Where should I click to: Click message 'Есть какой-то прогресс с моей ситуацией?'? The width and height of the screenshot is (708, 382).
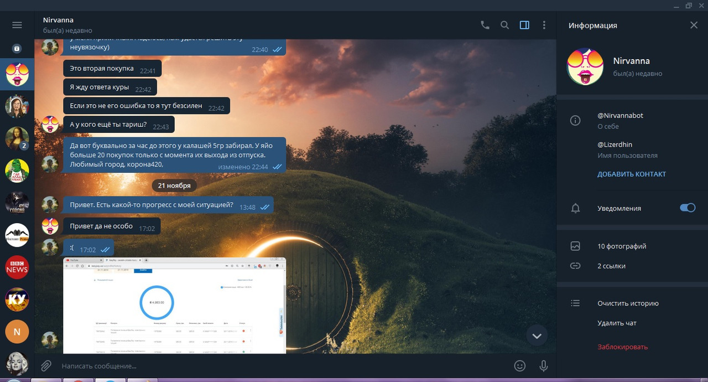[x=168, y=205]
